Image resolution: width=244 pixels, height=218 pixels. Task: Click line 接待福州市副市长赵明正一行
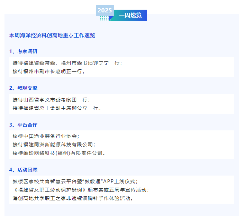pos(49,71)
